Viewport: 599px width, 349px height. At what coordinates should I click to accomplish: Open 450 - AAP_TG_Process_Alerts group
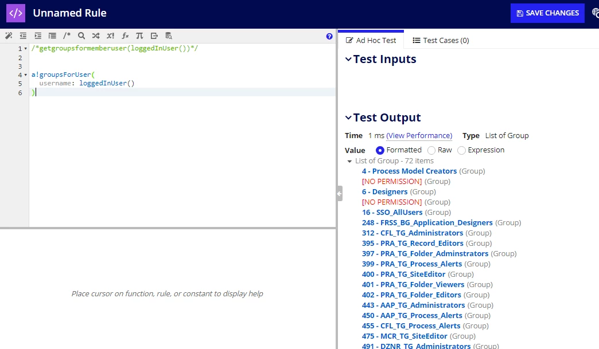(412, 315)
